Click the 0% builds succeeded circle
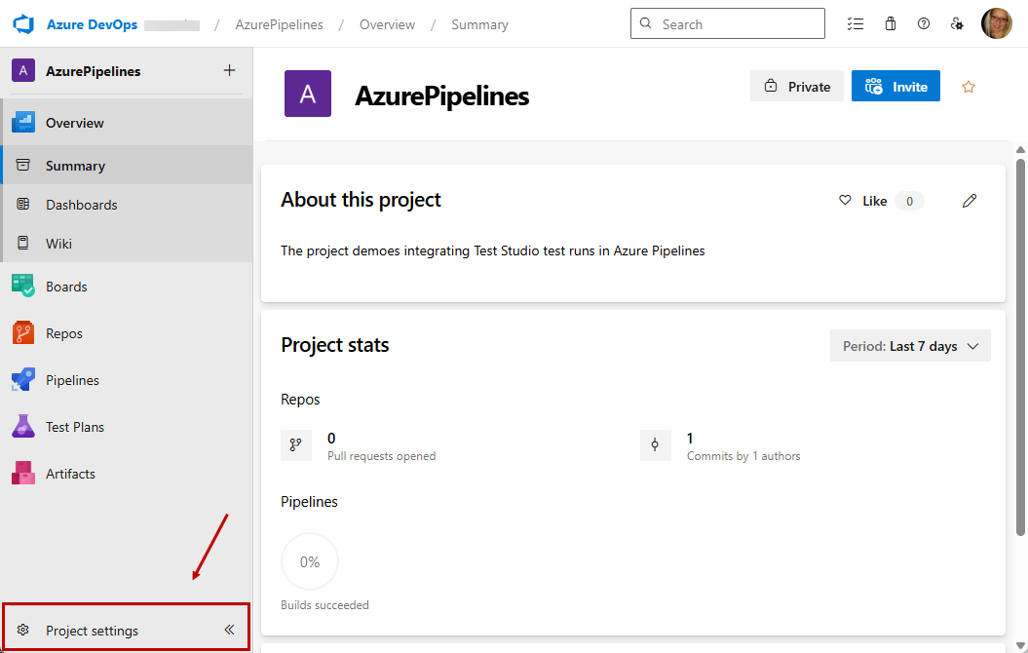This screenshot has height=653, width=1028. 310,561
